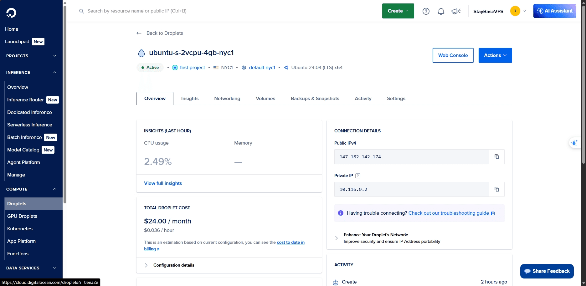586x286 pixels.
Task: Open the Backups & Snapshots tab
Action: tap(315, 99)
